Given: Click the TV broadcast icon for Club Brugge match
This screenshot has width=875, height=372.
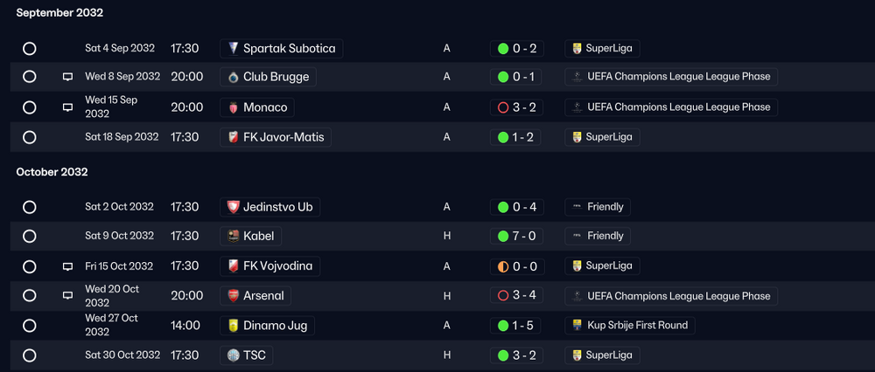Looking at the screenshot, I should 67,77.
